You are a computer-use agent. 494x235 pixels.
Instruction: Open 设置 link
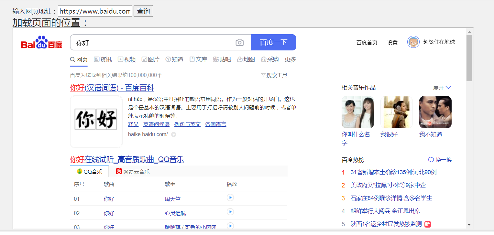(392, 42)
